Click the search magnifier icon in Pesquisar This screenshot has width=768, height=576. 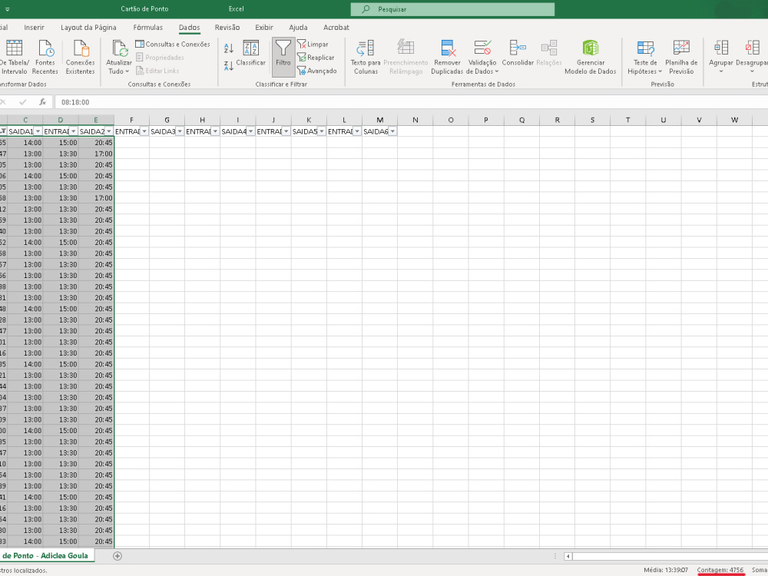click(x=366, y=9)
